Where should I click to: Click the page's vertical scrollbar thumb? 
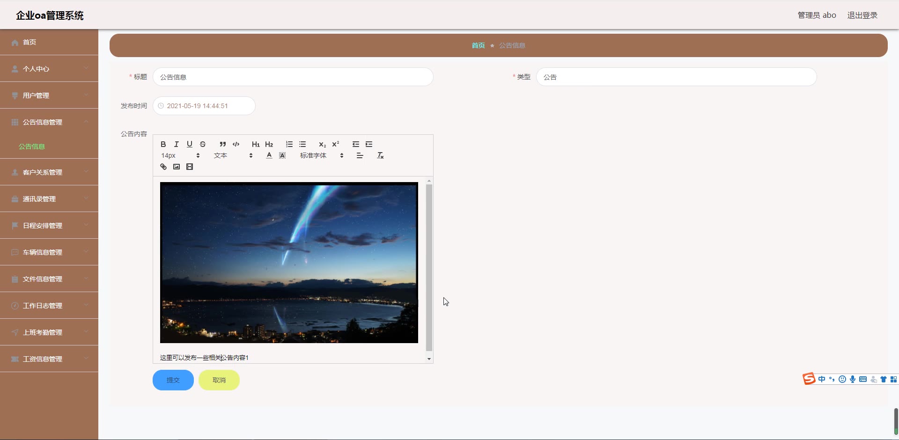point(896,422)
